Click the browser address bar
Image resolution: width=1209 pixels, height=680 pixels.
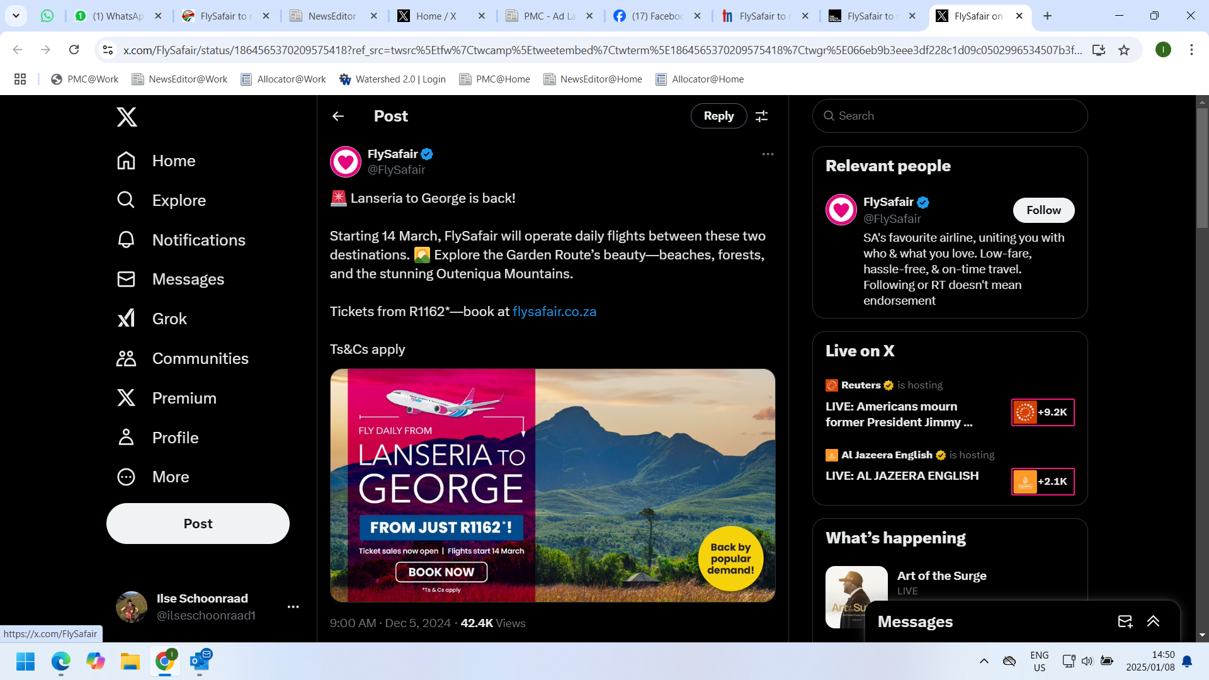click(601, 50)
